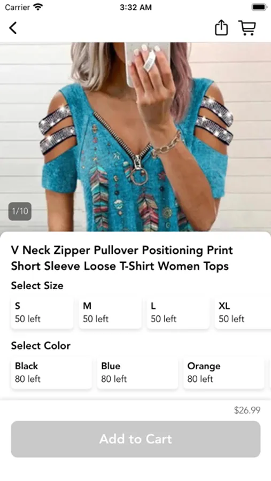Image resolution: width=271 pixels, height=481 pixels.
Task: Select size M option
Action: pos(110,312)
